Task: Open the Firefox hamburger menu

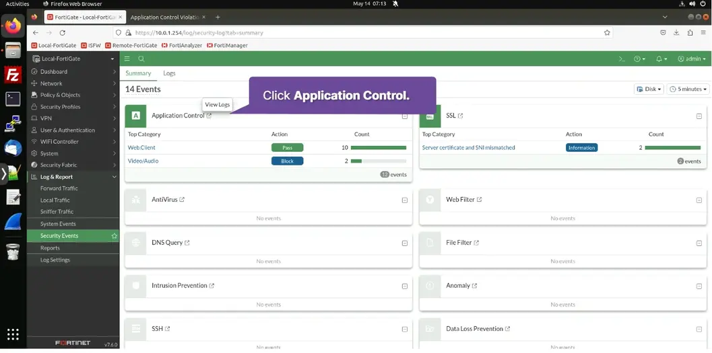Action: click(703, 33)
